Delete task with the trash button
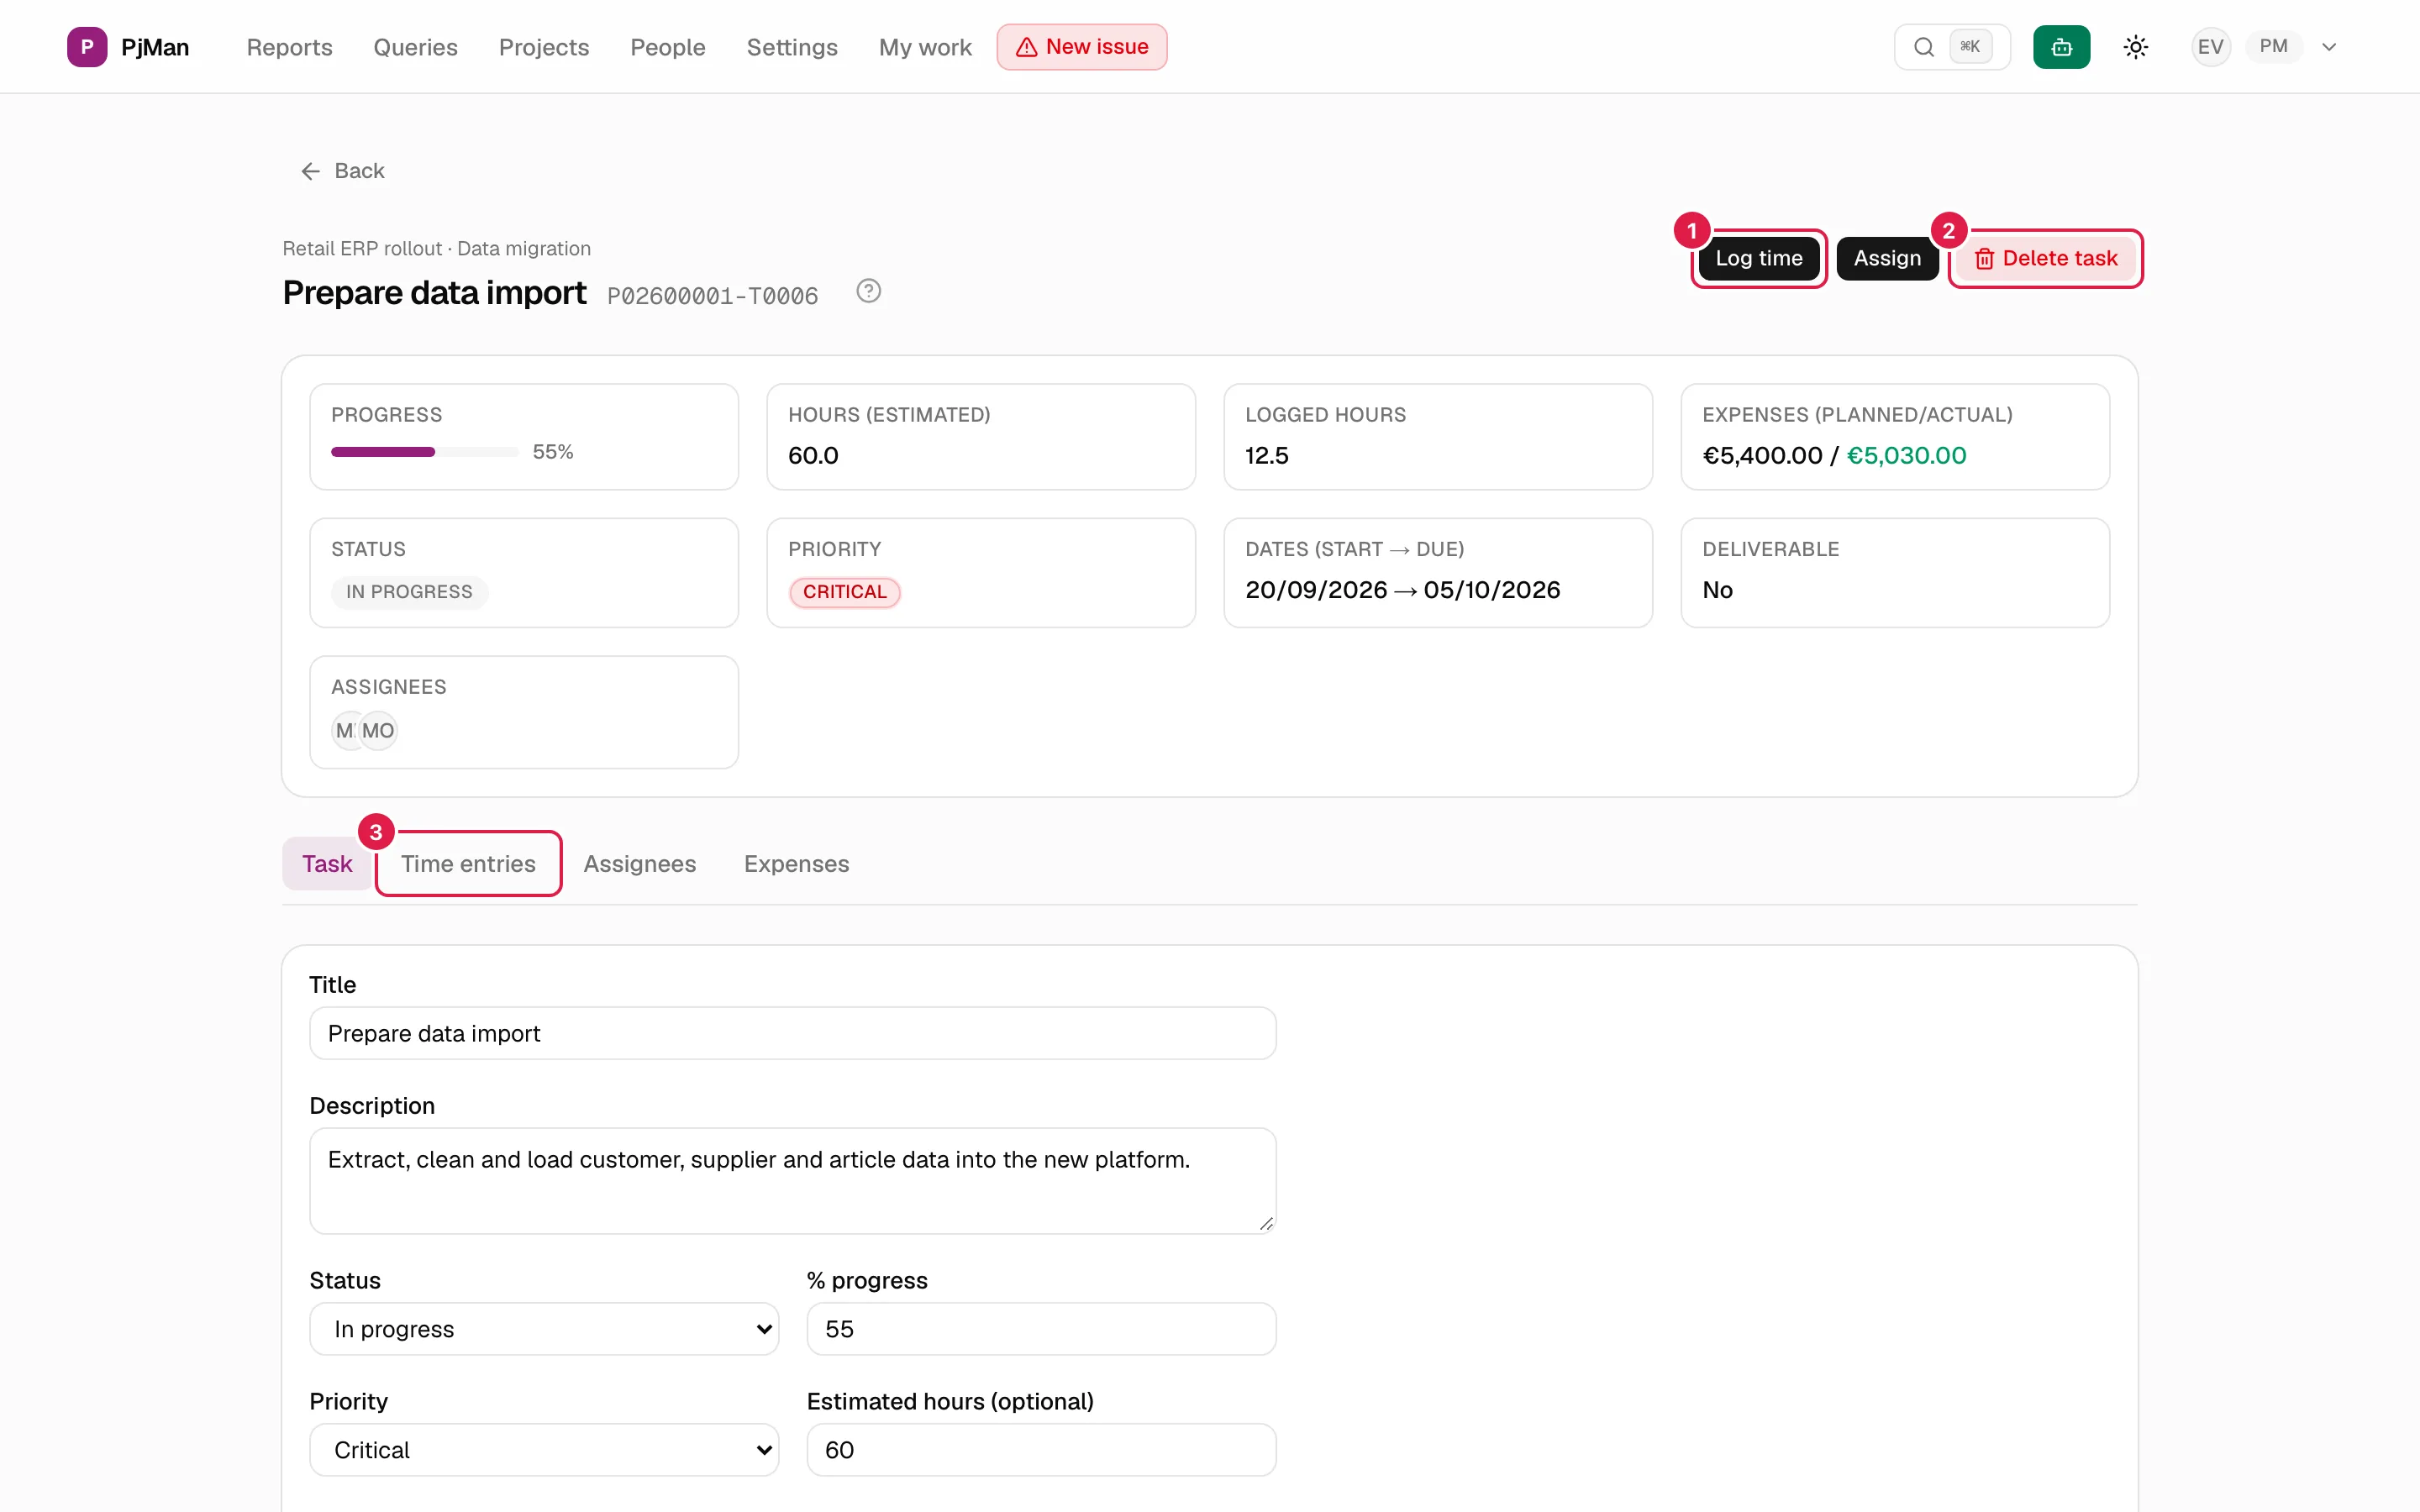 click(x=2045, y=259)
